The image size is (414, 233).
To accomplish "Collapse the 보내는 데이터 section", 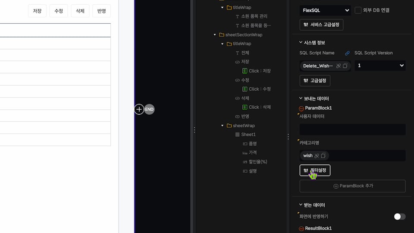I will 301,98.
